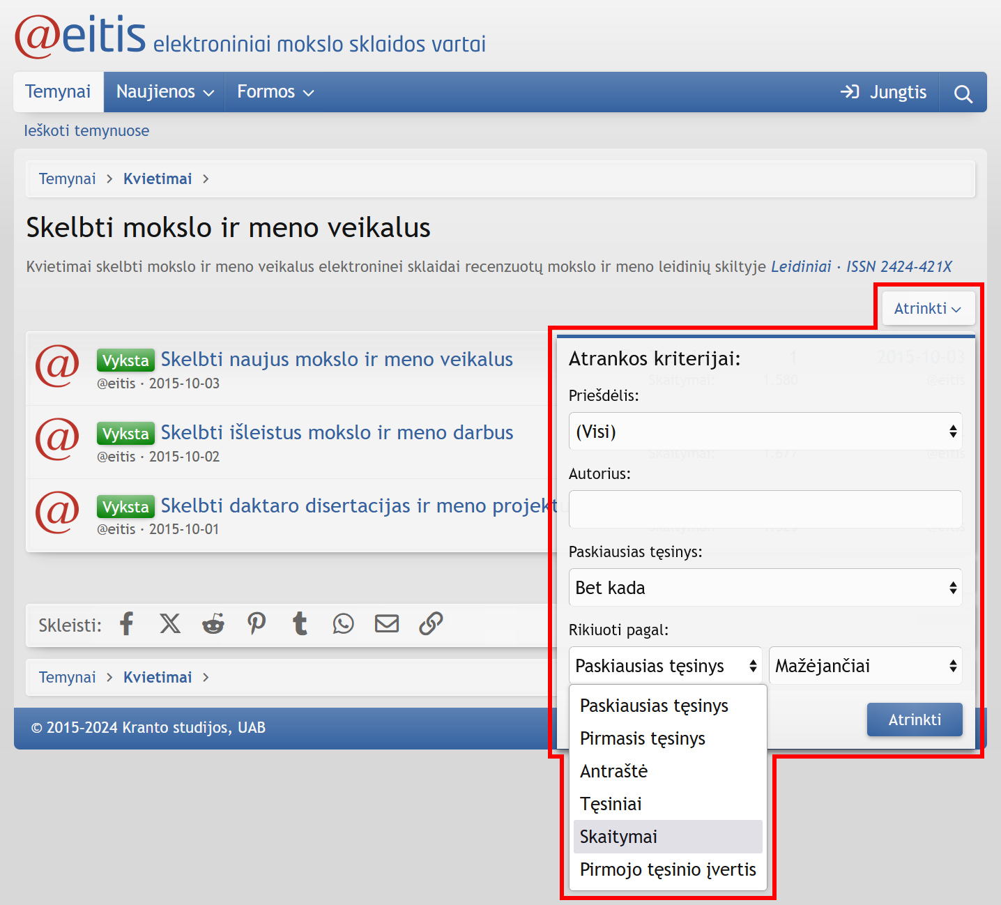Go to Kvietimai in bottom breadcrumb
This screenshot has width=1001, height=905.
(x=158, y=678)
